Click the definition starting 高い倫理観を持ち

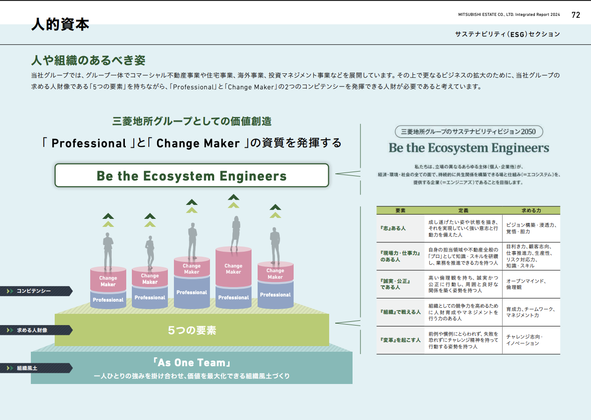pos(463,284)
